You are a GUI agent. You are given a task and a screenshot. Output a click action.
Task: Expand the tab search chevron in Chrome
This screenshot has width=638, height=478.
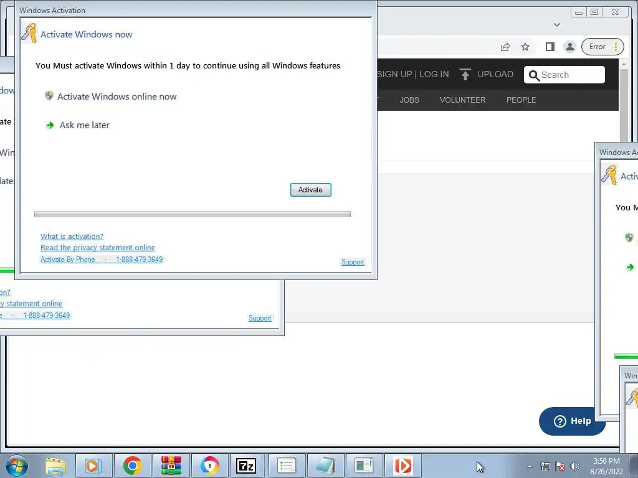coord(557,25)
